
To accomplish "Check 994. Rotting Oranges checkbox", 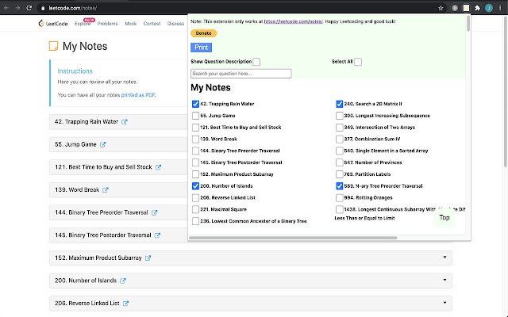I will coord(339,197).
